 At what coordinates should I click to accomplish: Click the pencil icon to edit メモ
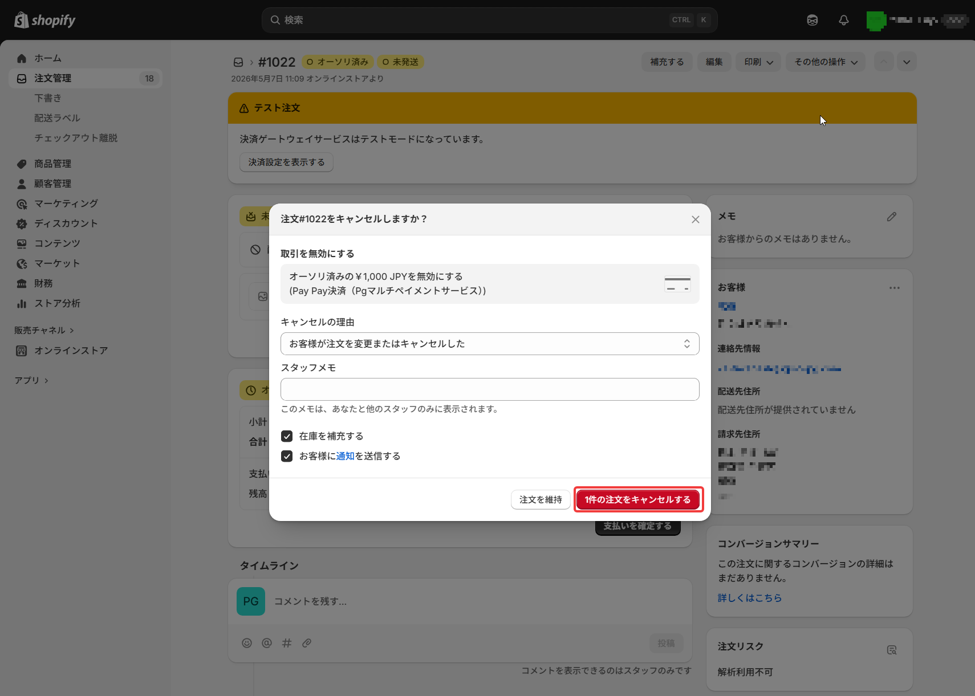[x=892, y=217]
